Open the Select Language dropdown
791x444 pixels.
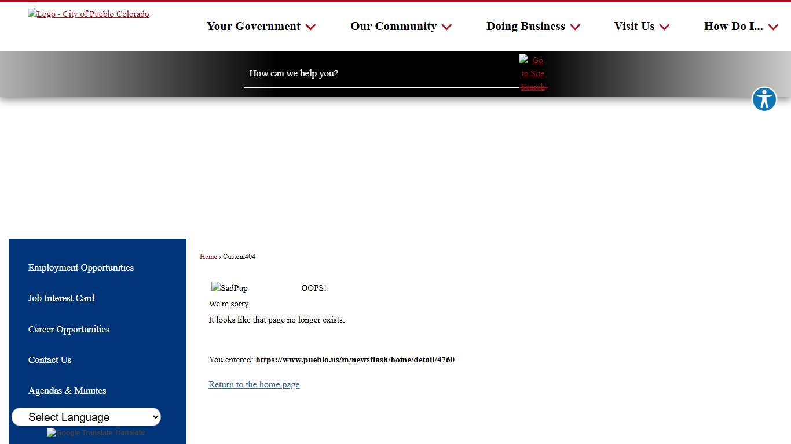(86, 417)
